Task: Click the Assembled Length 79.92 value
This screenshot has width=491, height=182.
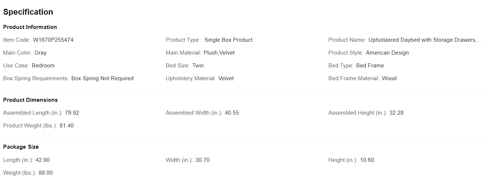Action: point(72,113)
